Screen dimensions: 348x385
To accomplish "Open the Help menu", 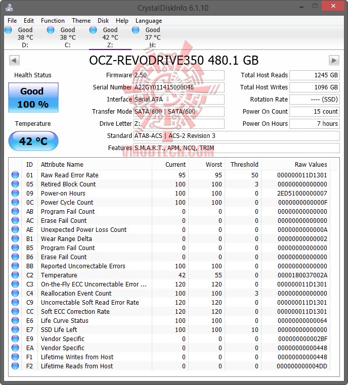I will point(122,21).
